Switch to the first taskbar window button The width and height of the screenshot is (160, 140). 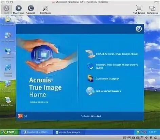37,132
